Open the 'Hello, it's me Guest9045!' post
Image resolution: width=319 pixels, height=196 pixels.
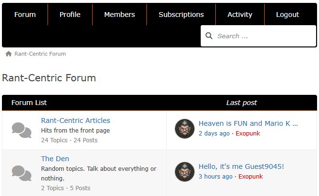241,166
